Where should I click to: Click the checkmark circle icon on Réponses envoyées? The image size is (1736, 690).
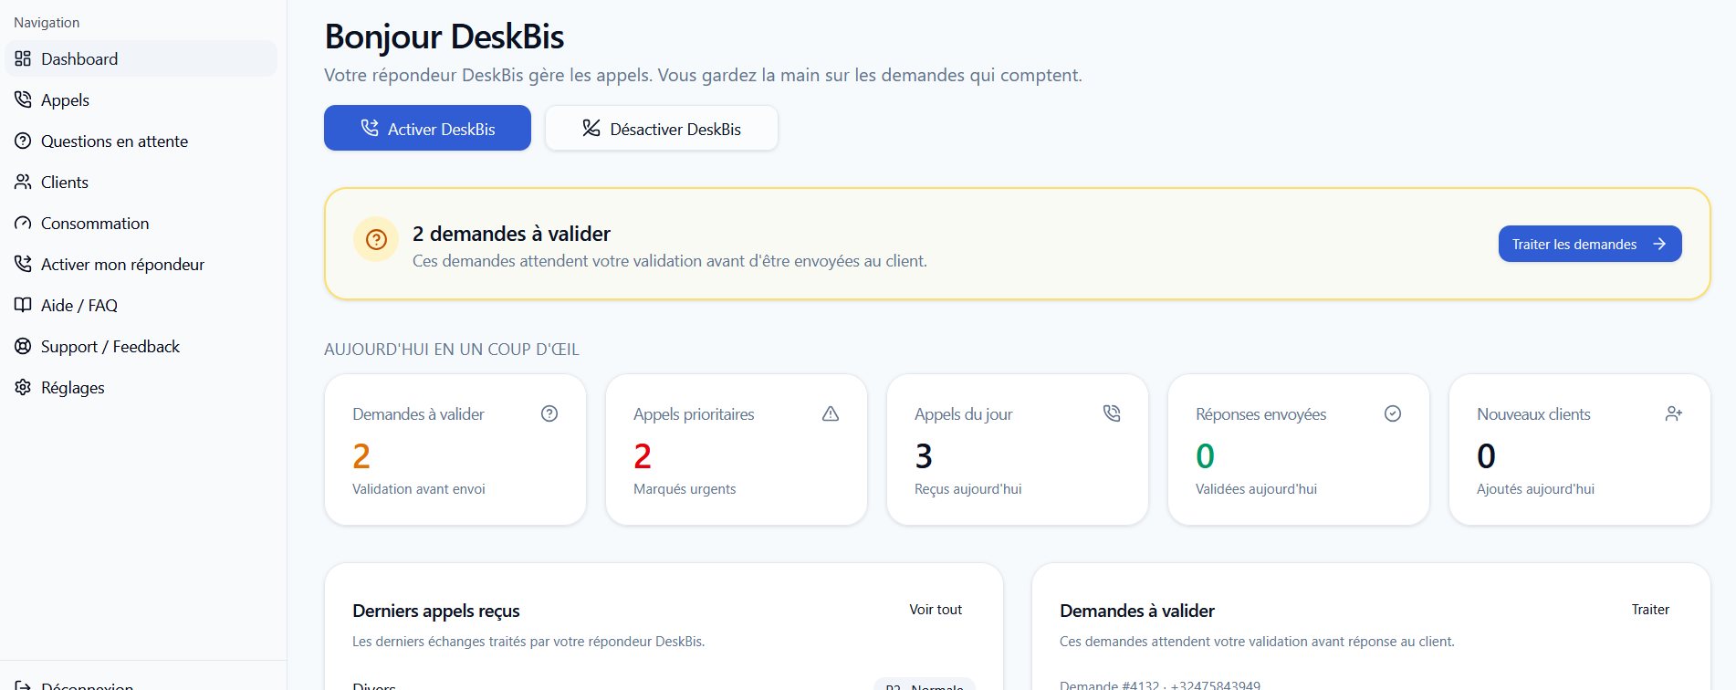tap(1393, 413)
